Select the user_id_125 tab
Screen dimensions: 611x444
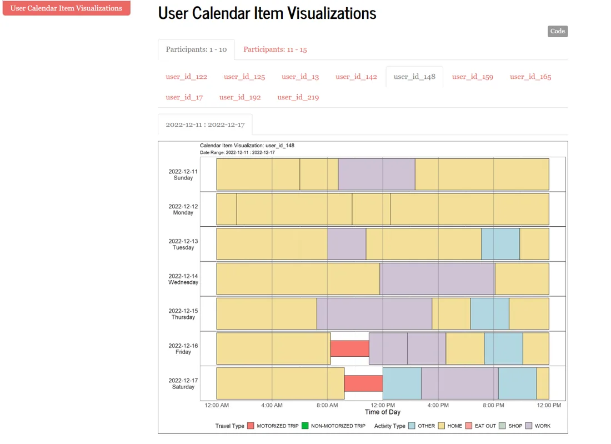(244, 77)
